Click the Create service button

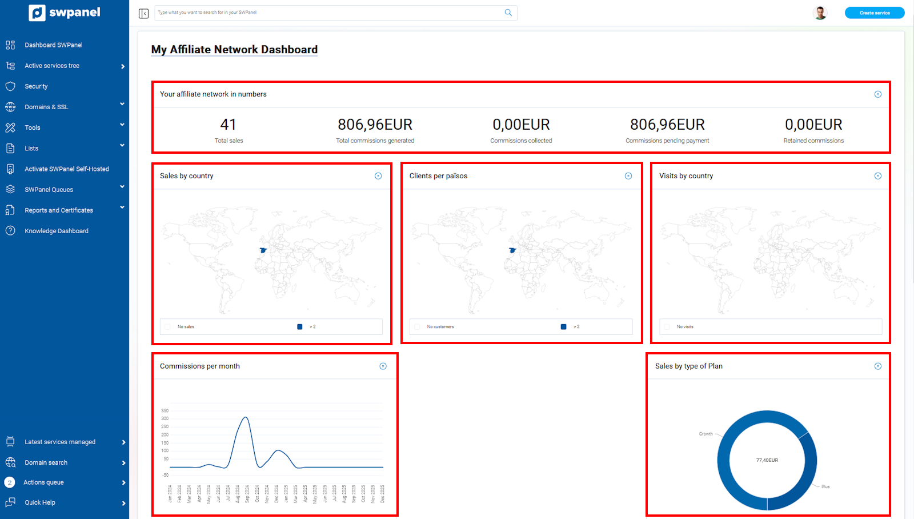[x=874, y=13]
